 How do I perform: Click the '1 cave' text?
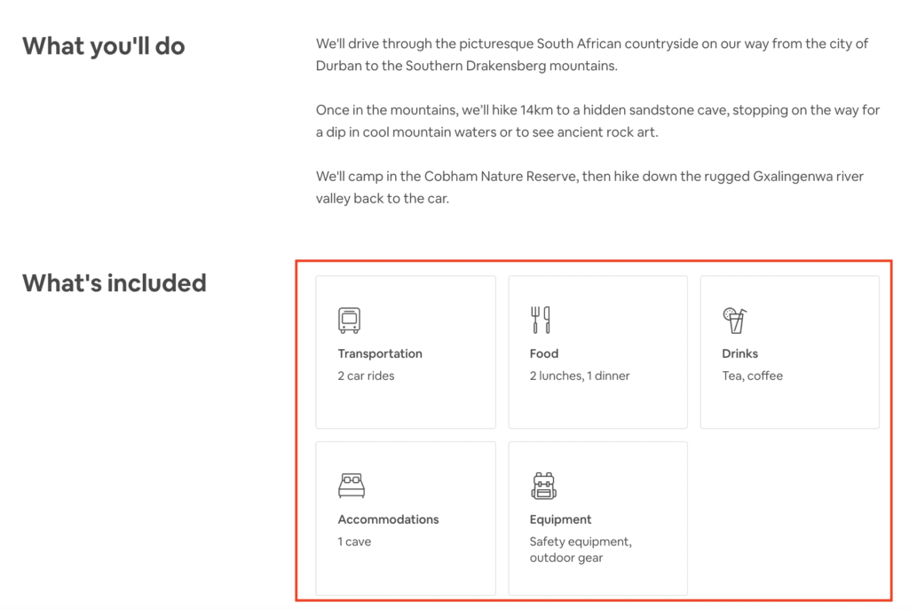pos(354,542)
